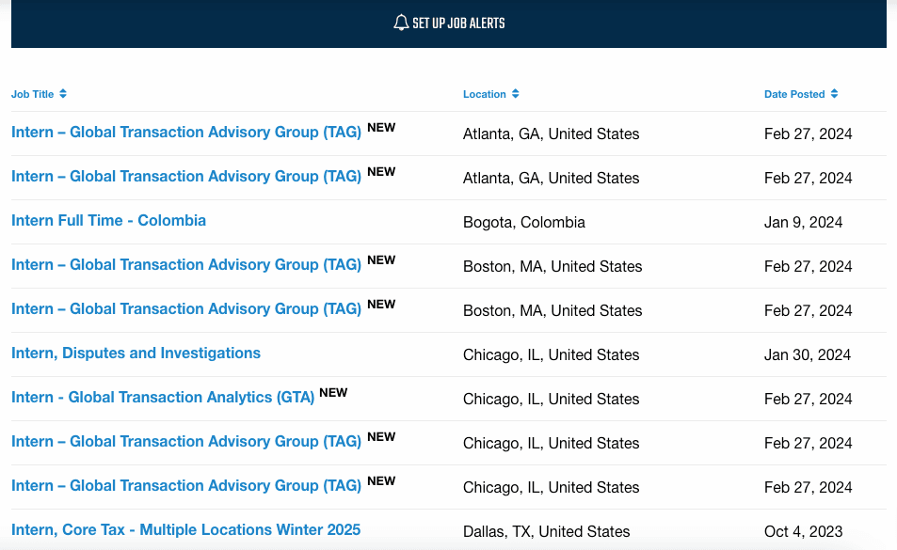Click the bell icon for job alerts
The height and width of the screenshot is (550, 897).
(x=401, y=23)
